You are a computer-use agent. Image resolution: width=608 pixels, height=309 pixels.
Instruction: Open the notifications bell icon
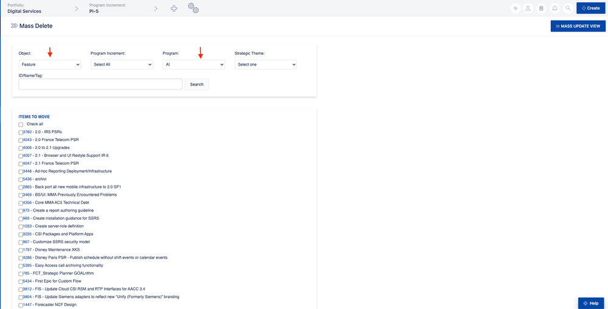[x=555, y=8]
